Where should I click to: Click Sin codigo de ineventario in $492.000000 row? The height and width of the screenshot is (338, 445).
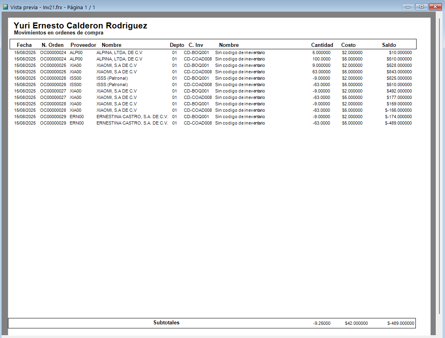(240, 91)
